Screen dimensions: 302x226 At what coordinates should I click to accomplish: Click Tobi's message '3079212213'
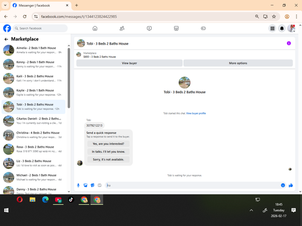coord(94,125)
